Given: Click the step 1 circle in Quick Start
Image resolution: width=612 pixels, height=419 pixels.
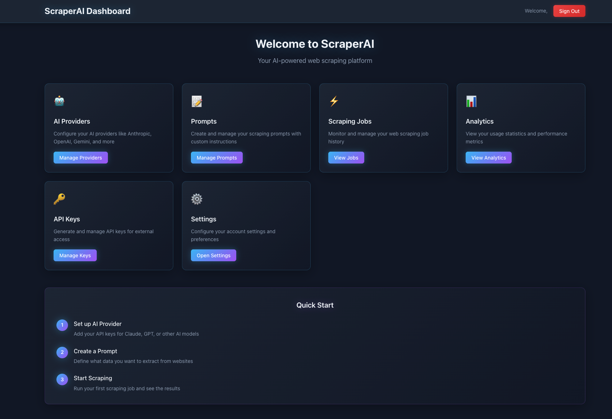Looking at the screenshot, I should pos(62,325).
